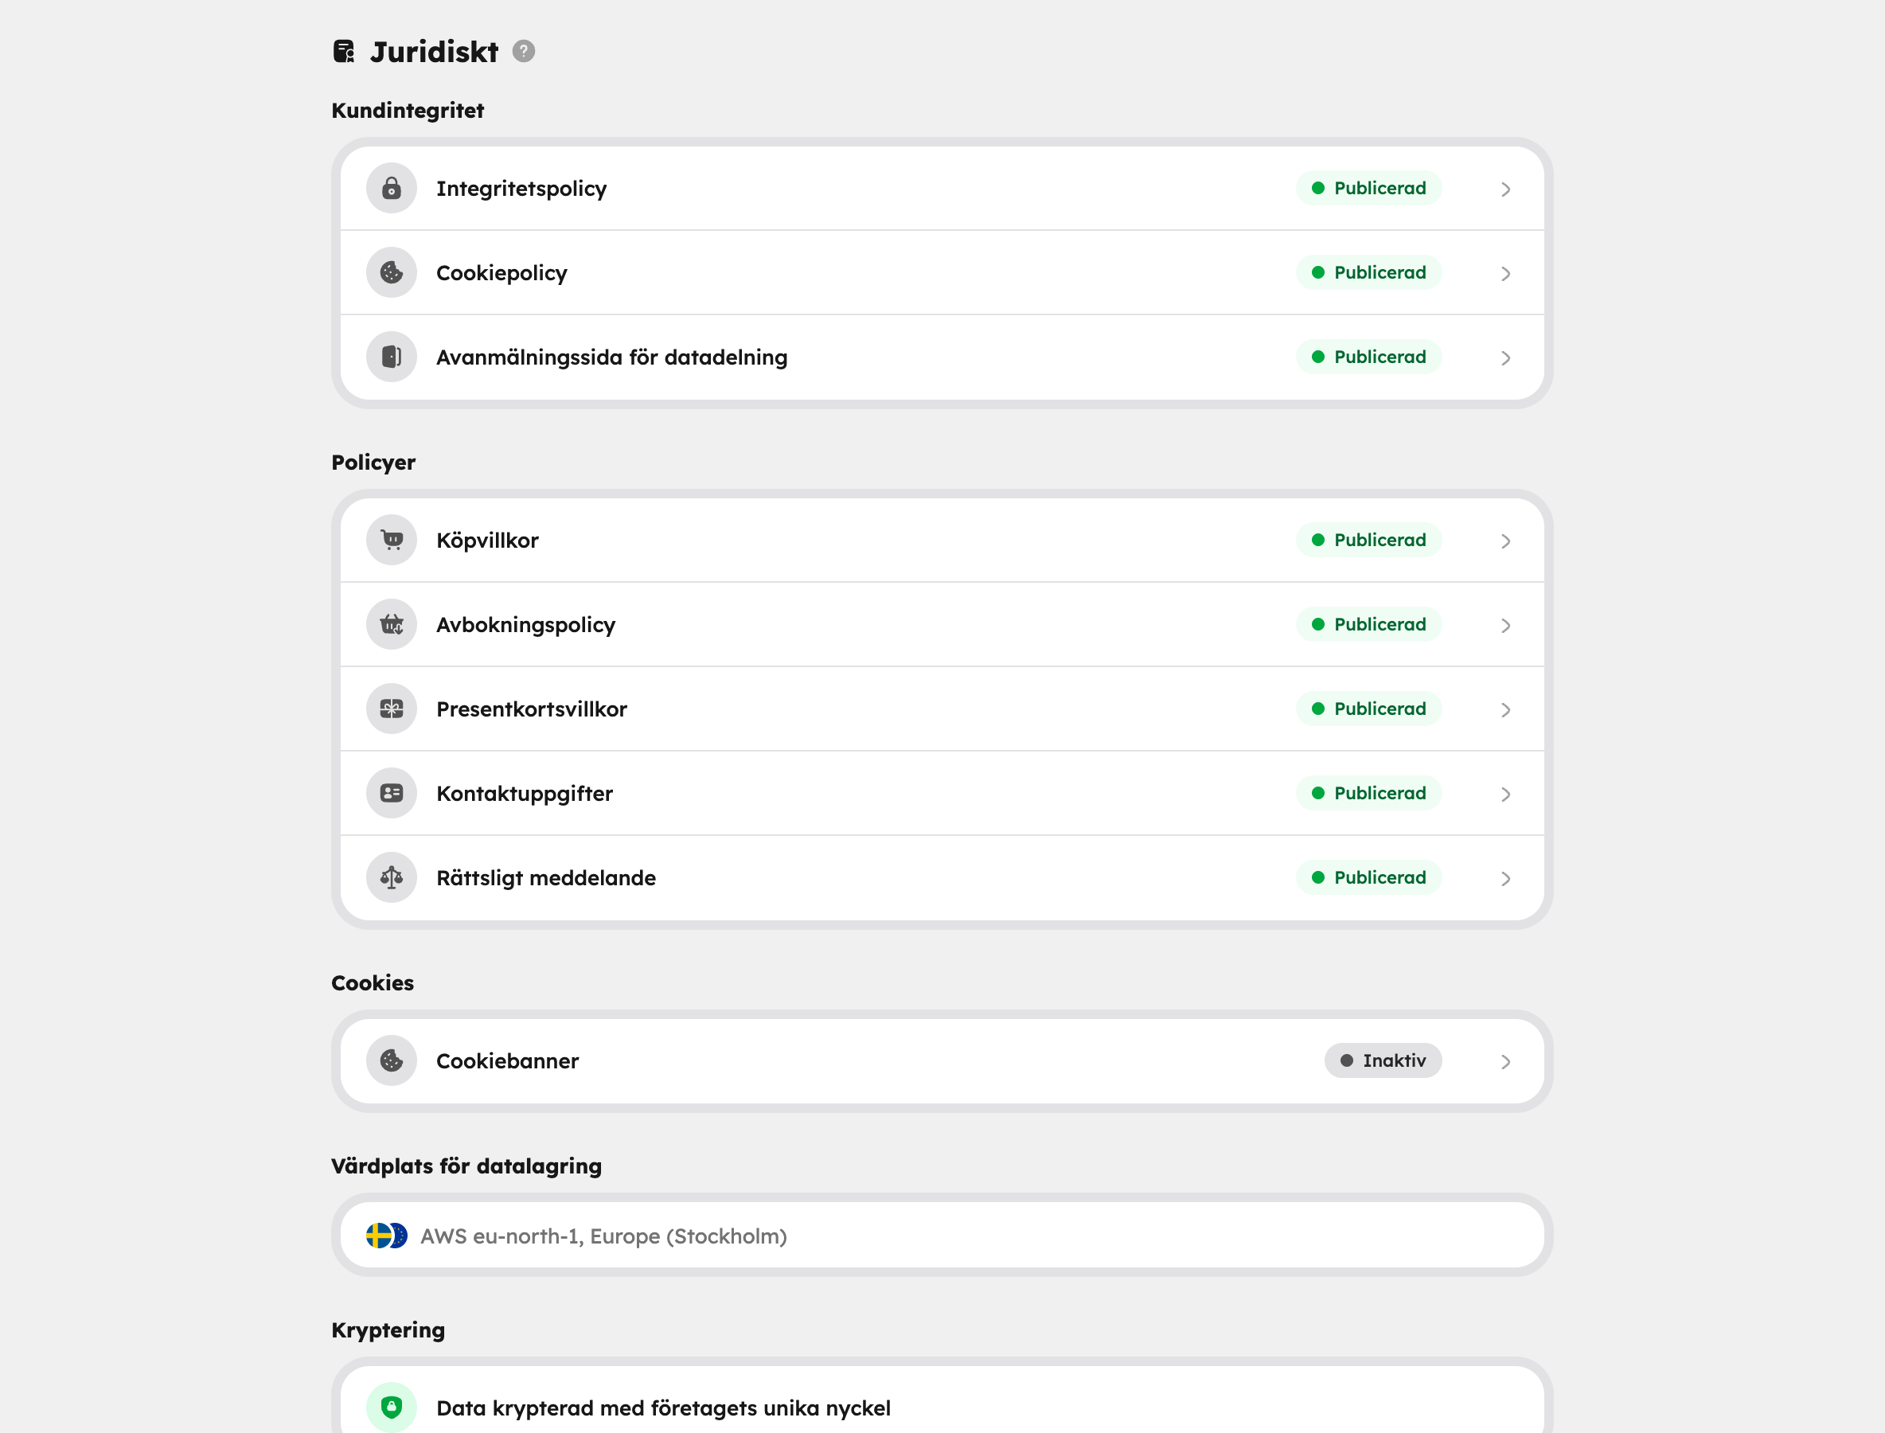The image size is (1885, 1433).
Task: Open the Cookiebanner row label
Action: tap(508, 1061)
